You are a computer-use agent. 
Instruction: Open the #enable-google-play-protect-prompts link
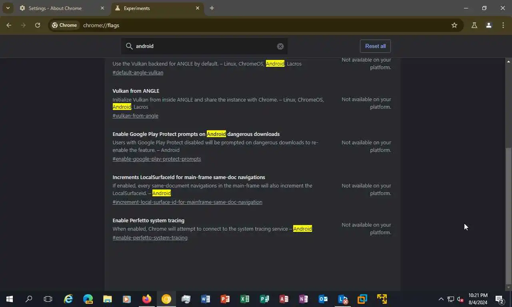pyautogui.click(x=157, y=159)
